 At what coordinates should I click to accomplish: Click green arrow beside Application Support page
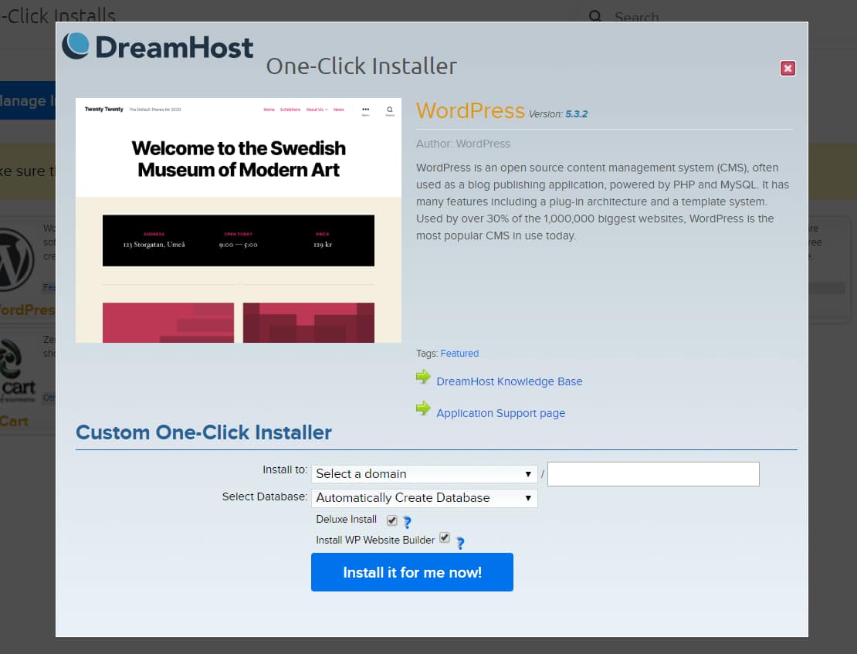pyautogui.click(x=423, y=408)
